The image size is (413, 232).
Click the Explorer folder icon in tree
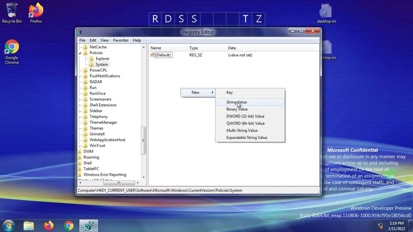coord(92,59)
